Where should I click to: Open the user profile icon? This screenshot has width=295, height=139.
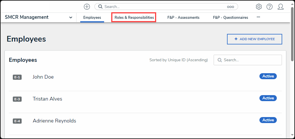pos(280,7)
